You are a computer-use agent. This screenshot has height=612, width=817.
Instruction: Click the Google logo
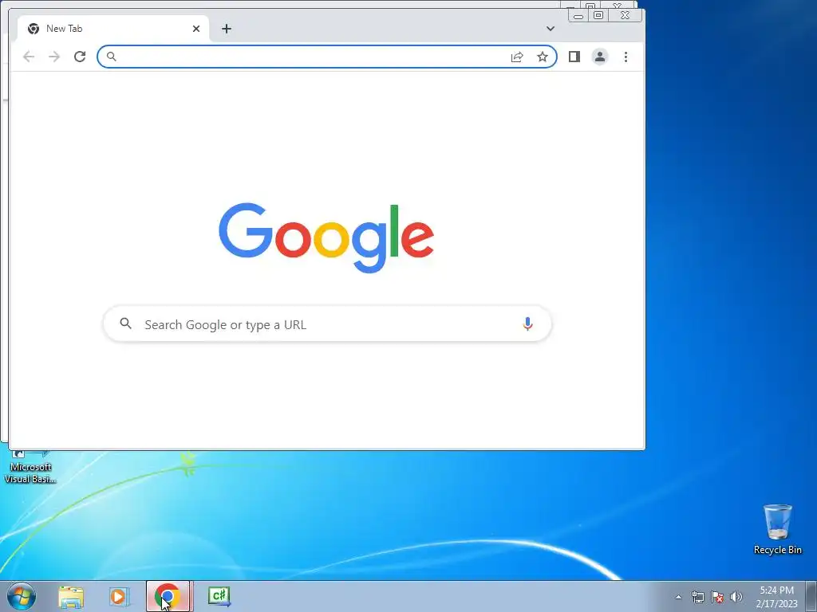coord(326,237)
